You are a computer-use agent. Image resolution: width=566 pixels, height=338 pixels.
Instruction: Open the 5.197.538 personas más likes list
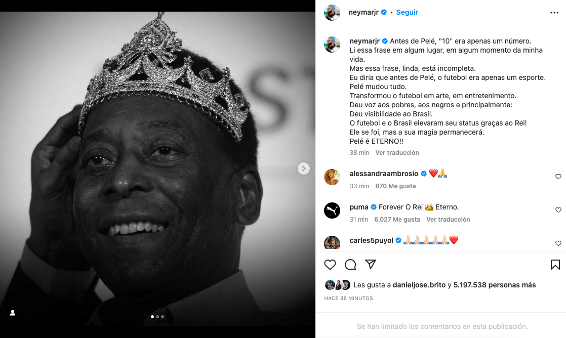pos(495,285)
